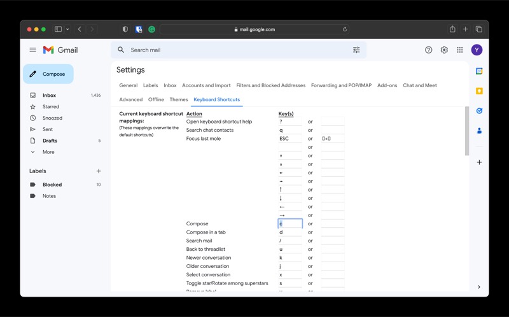Click the Compose button
Screen dimensions: 509x317
pos(48,74)
